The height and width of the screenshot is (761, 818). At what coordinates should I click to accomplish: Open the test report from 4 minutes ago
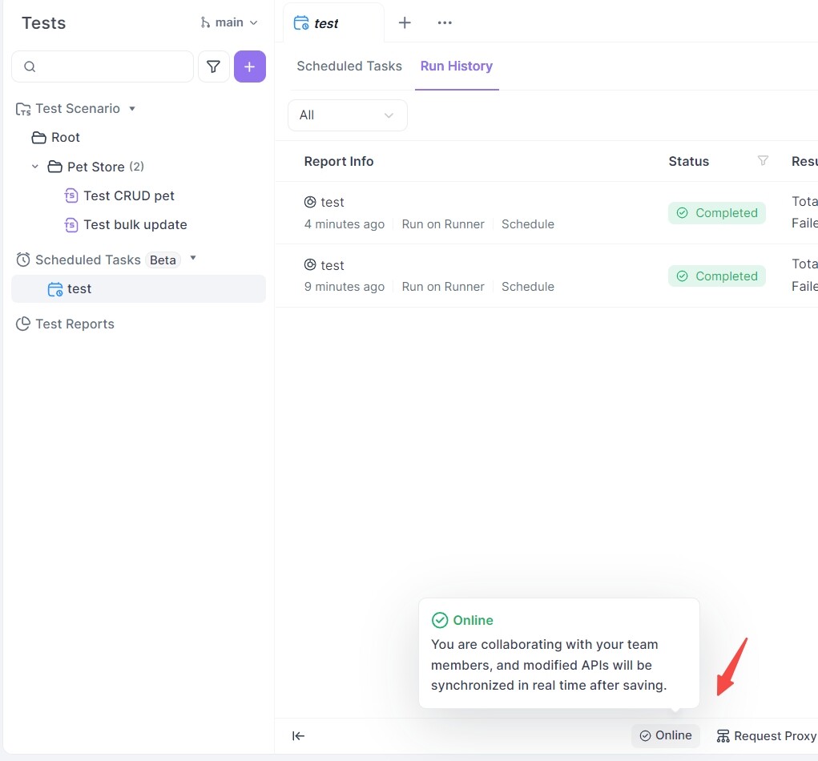332,203
